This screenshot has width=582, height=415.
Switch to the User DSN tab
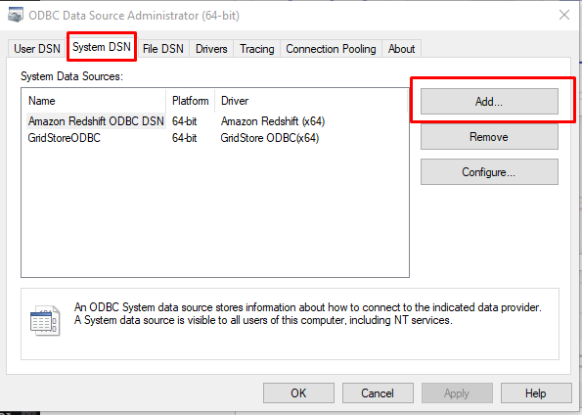pyautogui.click(x=37, y=49)
